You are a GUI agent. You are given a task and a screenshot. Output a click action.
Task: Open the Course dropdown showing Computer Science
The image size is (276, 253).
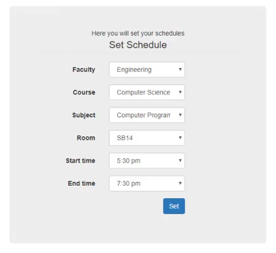coord(147,92)
